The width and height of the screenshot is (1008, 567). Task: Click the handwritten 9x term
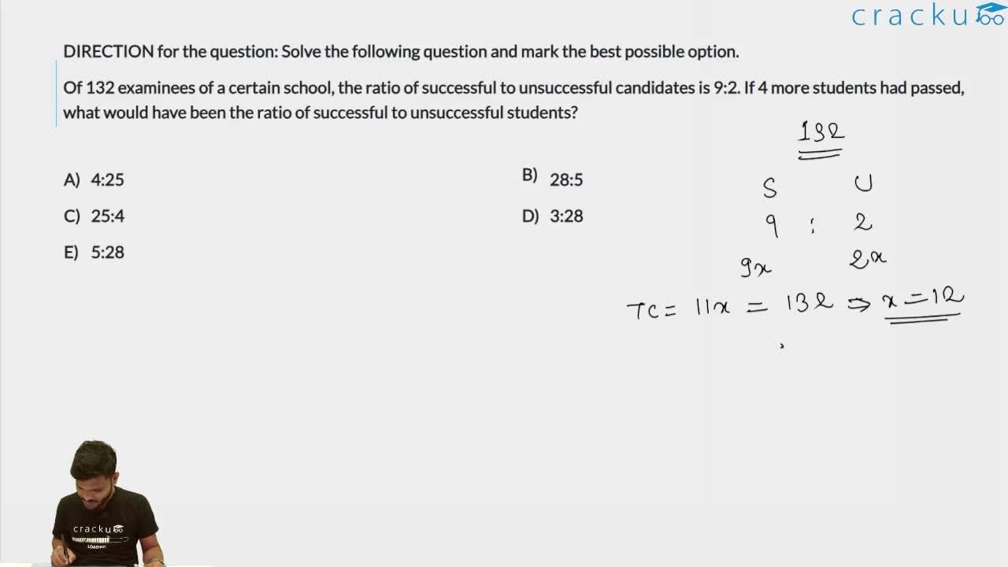(755, 268)
